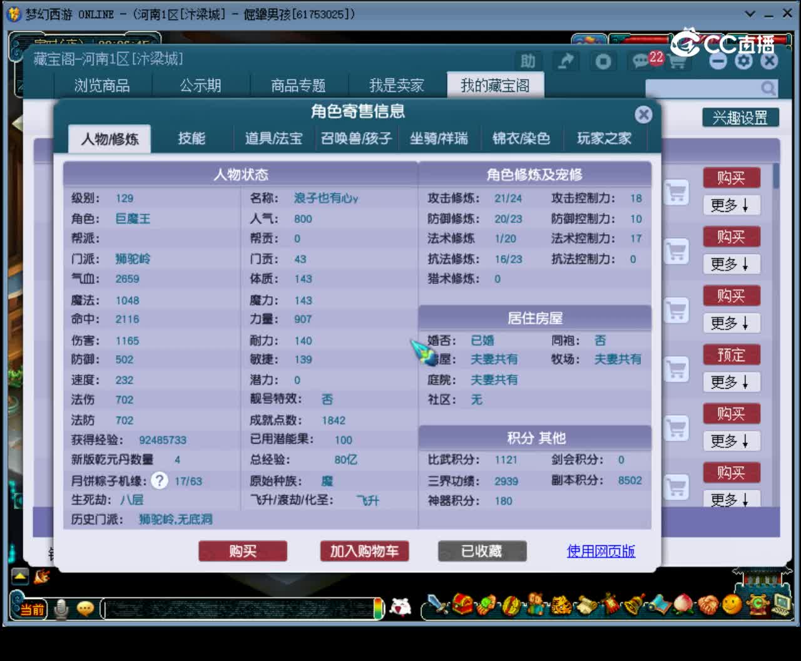Open messages with the 22 badge

point(645,61)
